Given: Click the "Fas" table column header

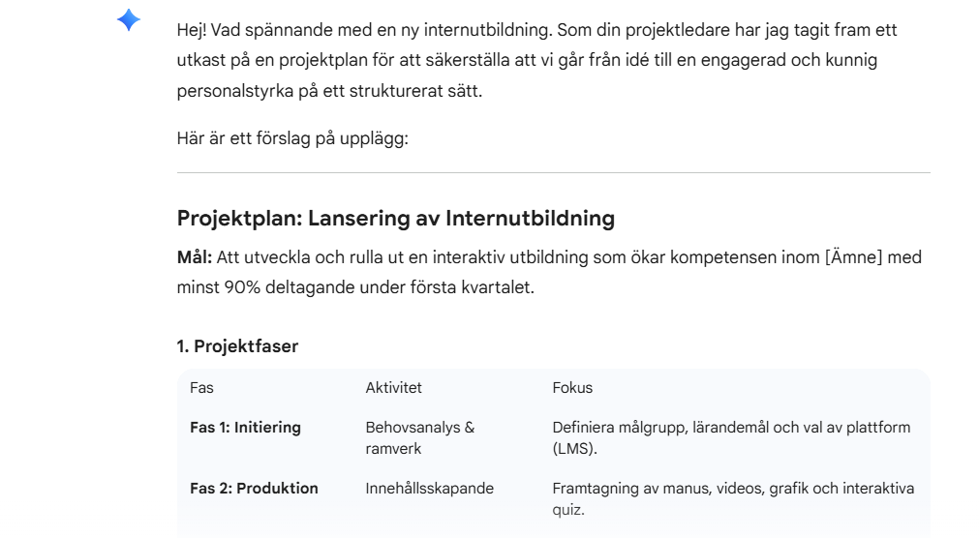Looking at the screenshot, I should [201, 388].
